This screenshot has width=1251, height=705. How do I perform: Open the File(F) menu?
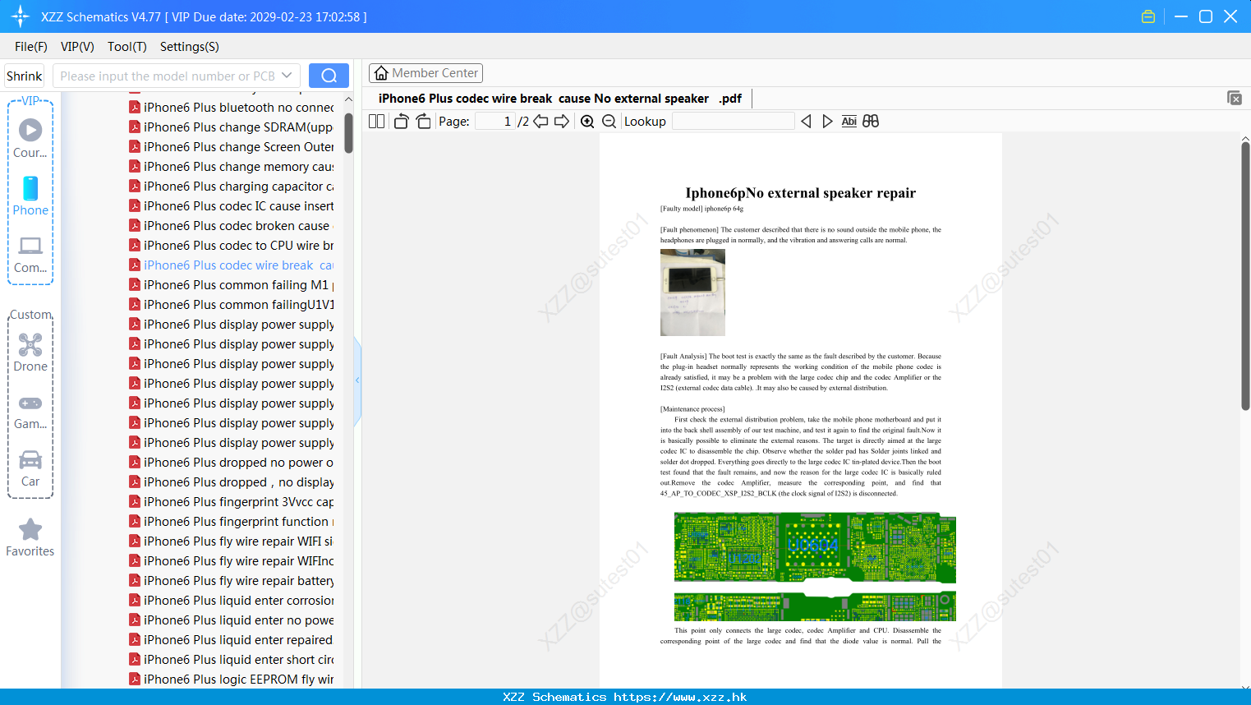click(31, 47)
